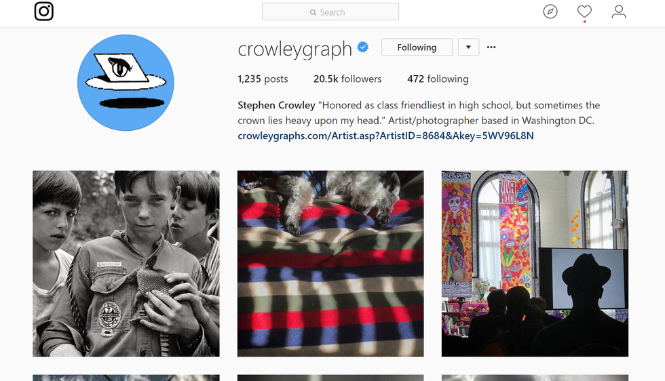
Task: Toggle the Following button
Action: 417,47
